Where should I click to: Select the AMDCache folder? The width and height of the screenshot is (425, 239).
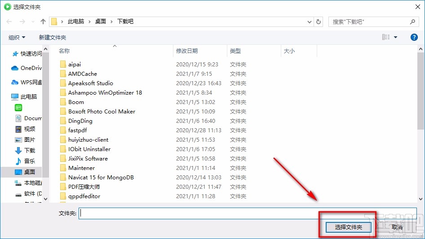pos(82,74)
